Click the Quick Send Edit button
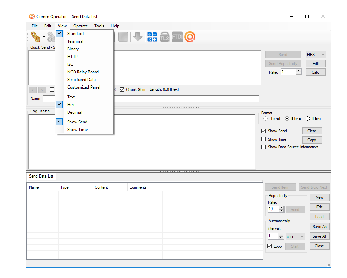This screenshot has width=347, height=278. 316,64
